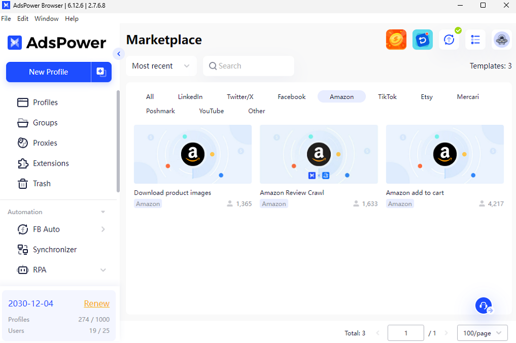Select the LinkedIn category tab
The width and height of the screenshot is (516, 343).
[x=190, y=96]
